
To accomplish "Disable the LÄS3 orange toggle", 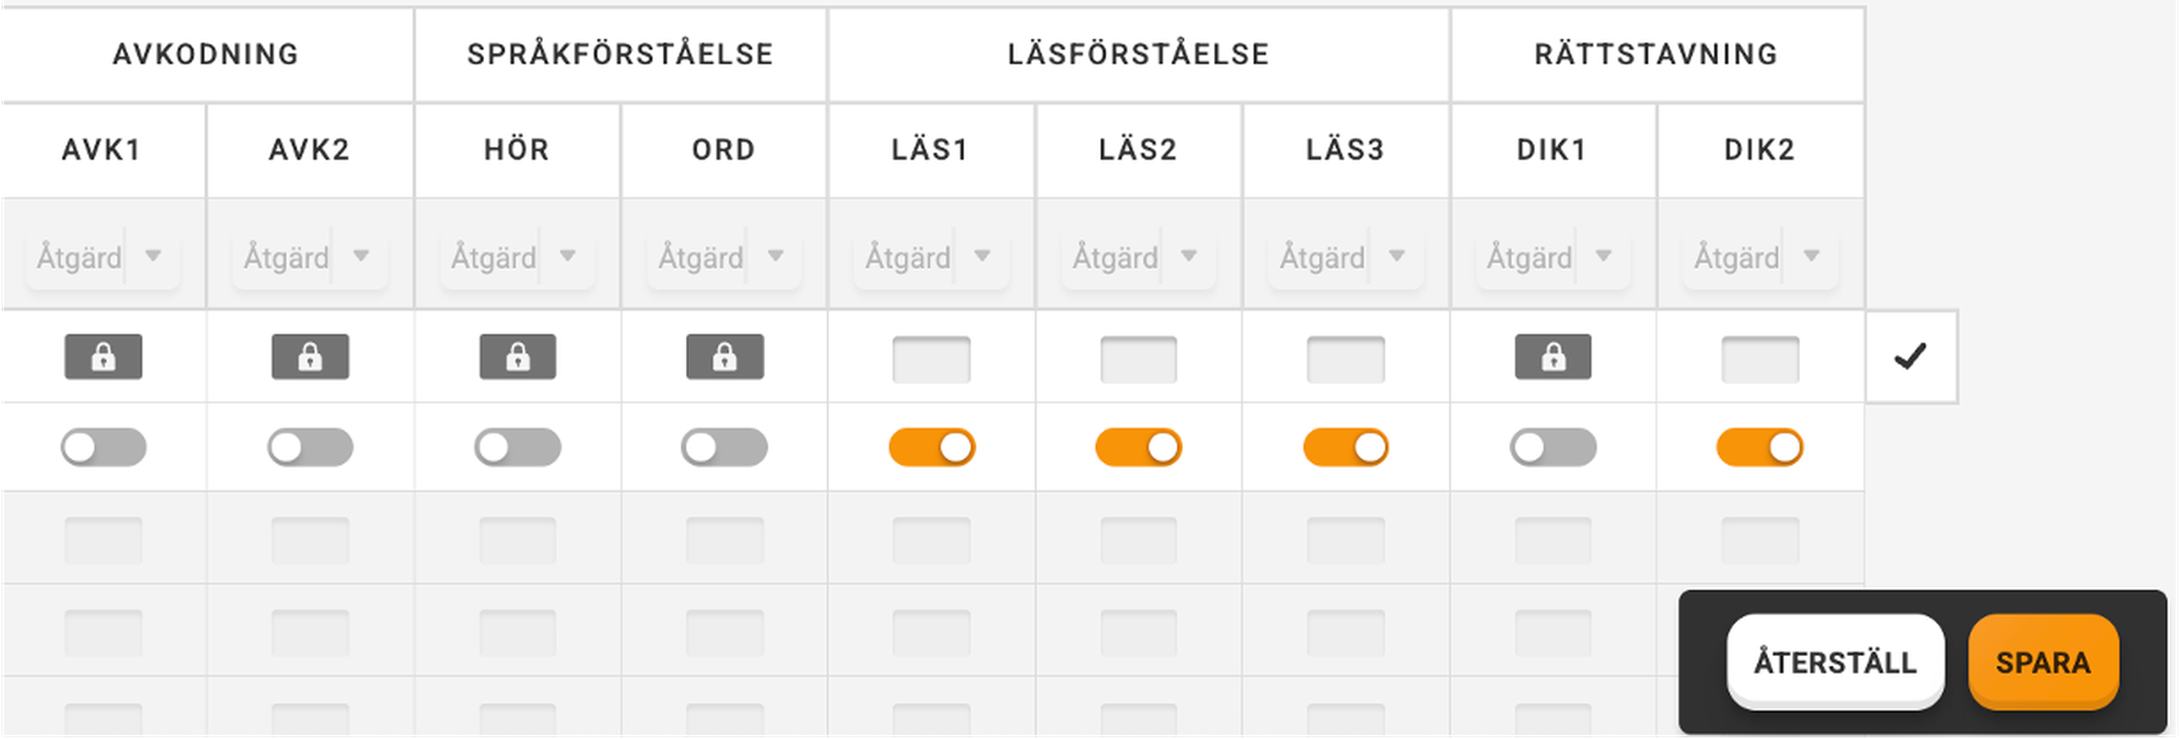I will (x=1345, y=447).
